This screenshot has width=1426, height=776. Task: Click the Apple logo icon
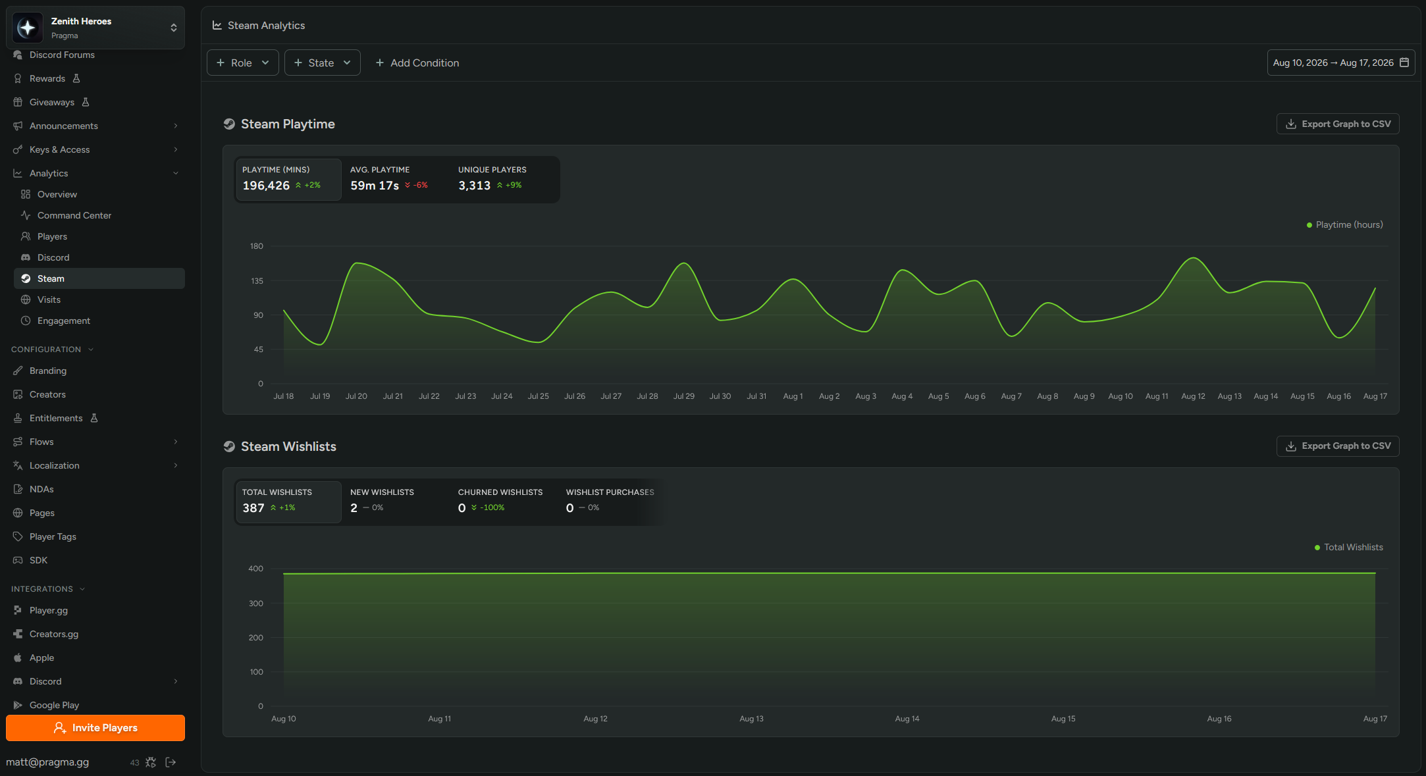pyautogui.click(x=18, y=658)
